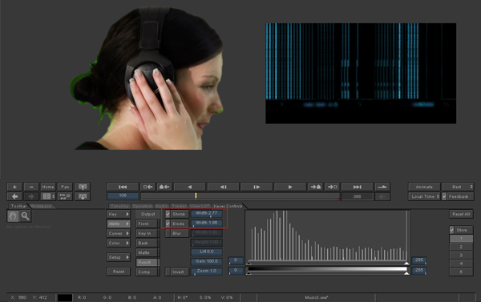
Task: Click the Lift 0.0 field
Action: point(207,252)
